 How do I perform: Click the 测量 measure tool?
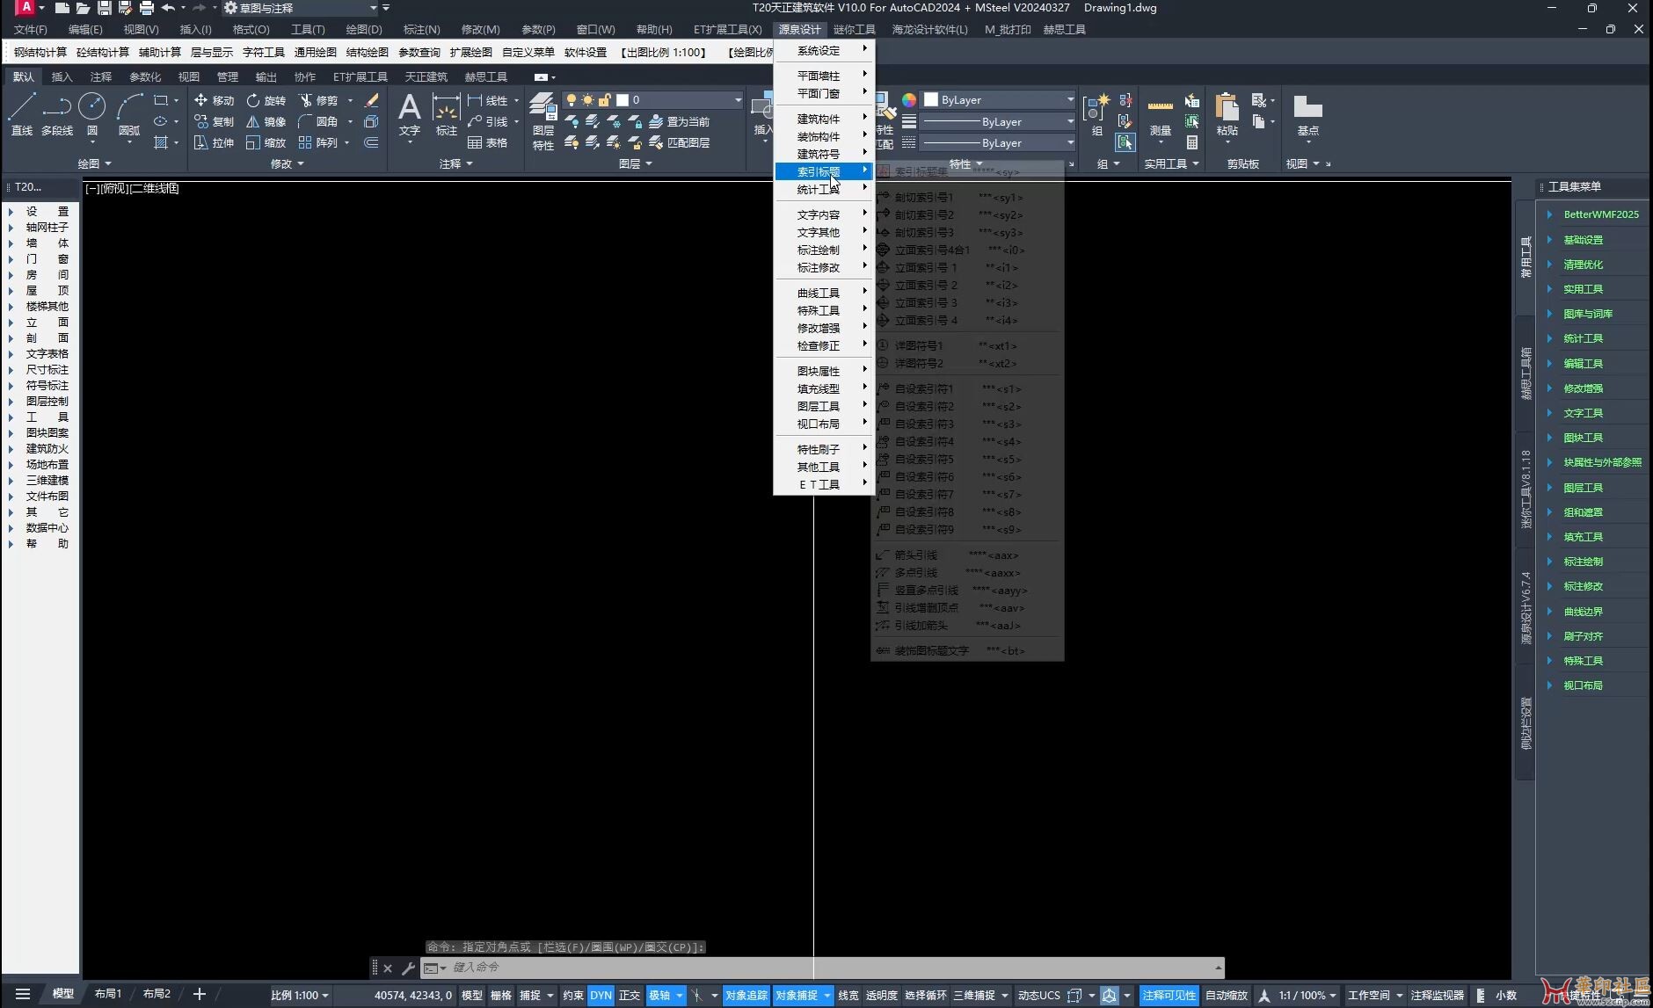point(1161,115)
